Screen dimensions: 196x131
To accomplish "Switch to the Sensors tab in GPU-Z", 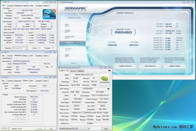I will point(73,71).
